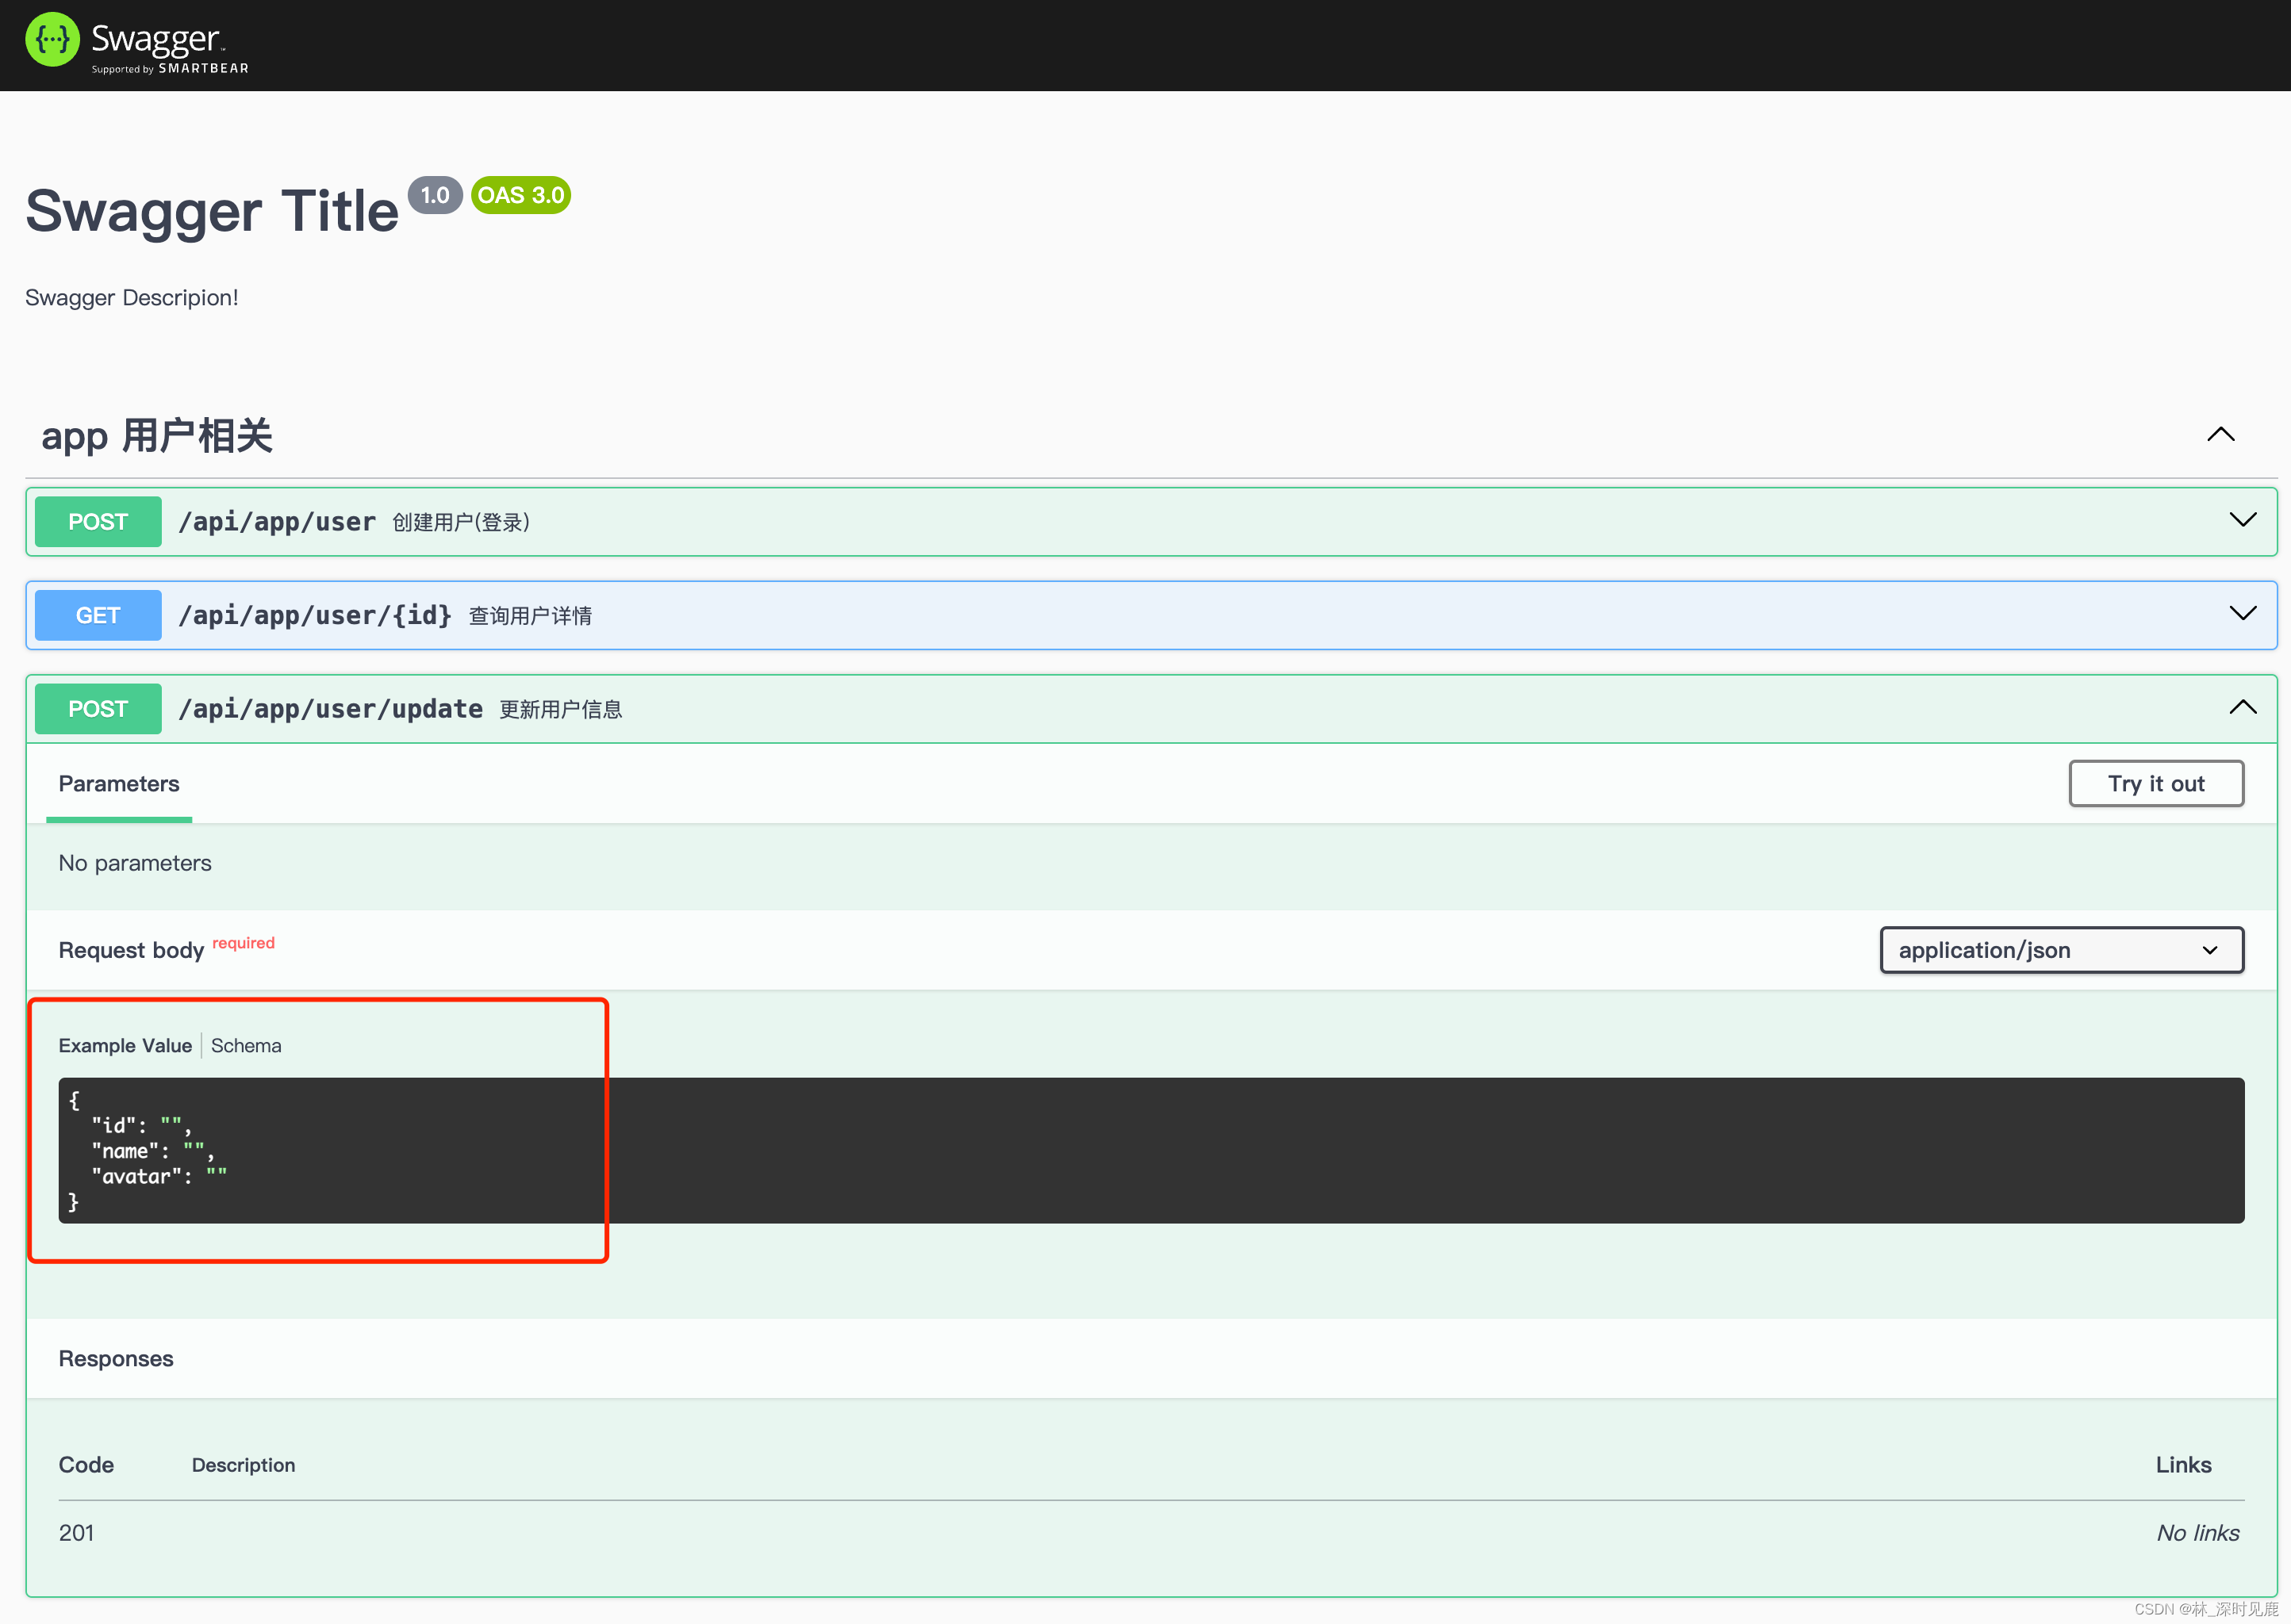2291x1624 pixels.
Task: Click the /api/app/user/{id} path text
Action: click(314, 615)
